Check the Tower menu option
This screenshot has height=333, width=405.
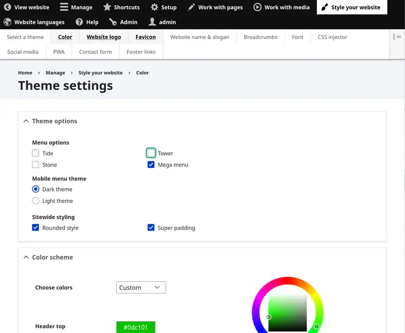(x=151, y=153)
